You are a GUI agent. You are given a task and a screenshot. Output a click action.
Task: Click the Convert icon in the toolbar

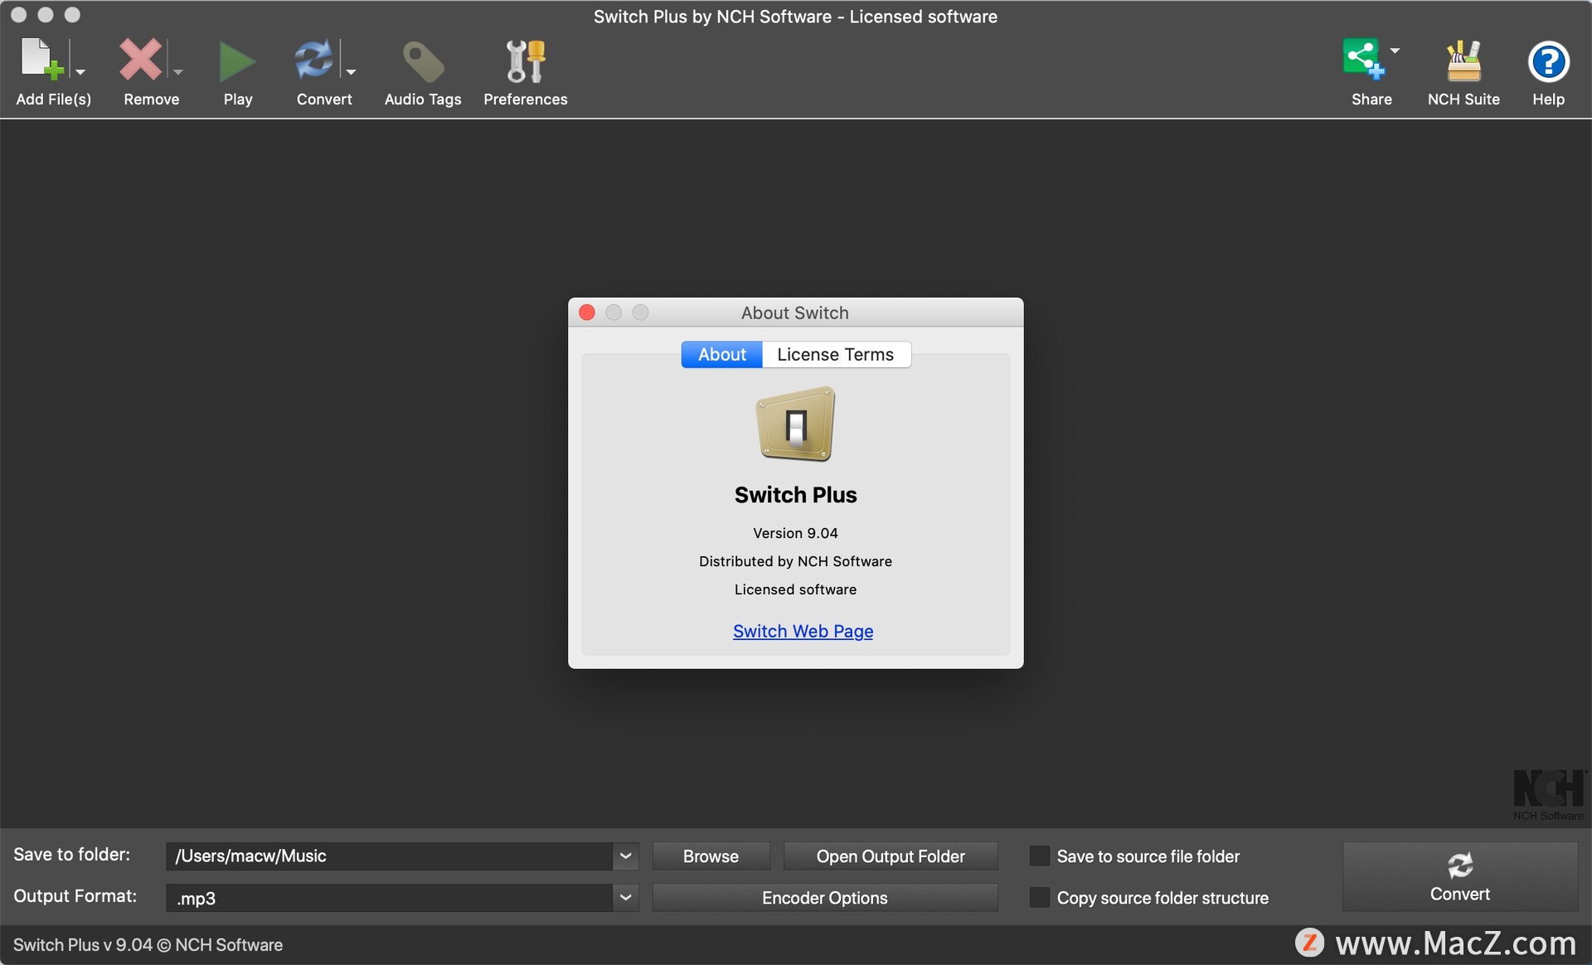(x=314, y=61)
